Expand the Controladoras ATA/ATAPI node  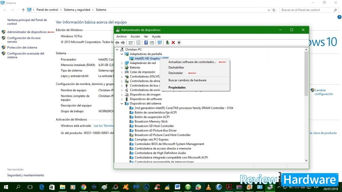[122, 77]
